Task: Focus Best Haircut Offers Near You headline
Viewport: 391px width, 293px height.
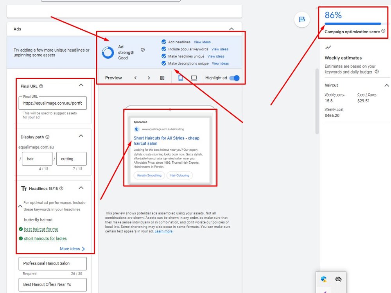Action: tap(53, 284)
